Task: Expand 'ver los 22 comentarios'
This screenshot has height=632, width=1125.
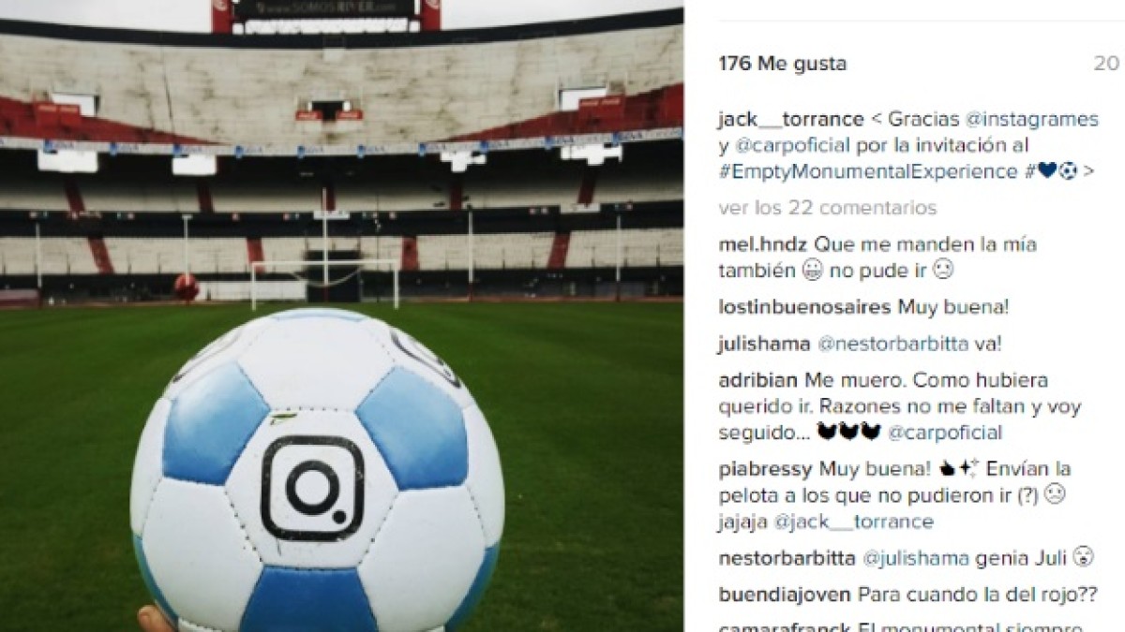Action: (x=827, y=208)
